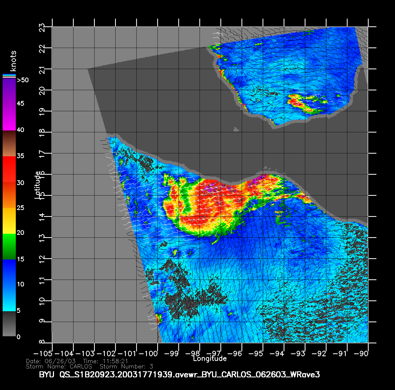Image resolution: width=395 pixels, height=390 pixels.
Task: Click the "Latitude" axis title
Action: click(38, 184)
